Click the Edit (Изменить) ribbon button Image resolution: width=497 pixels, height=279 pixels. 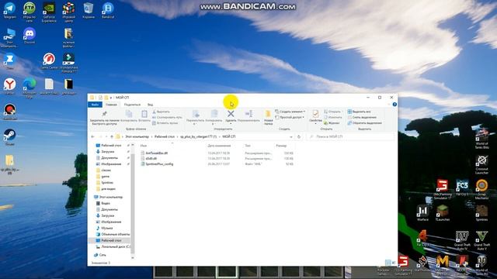click(332, 117)
